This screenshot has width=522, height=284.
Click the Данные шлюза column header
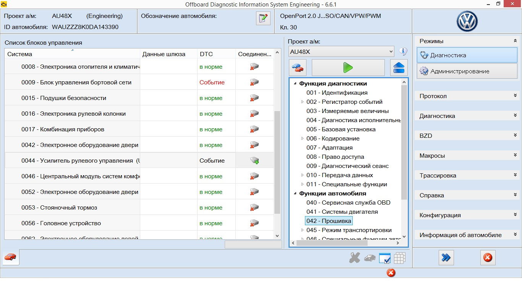point(169,54)
